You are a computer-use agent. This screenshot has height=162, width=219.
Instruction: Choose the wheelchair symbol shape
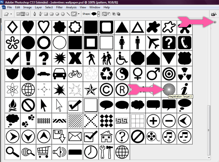point(122,58)
